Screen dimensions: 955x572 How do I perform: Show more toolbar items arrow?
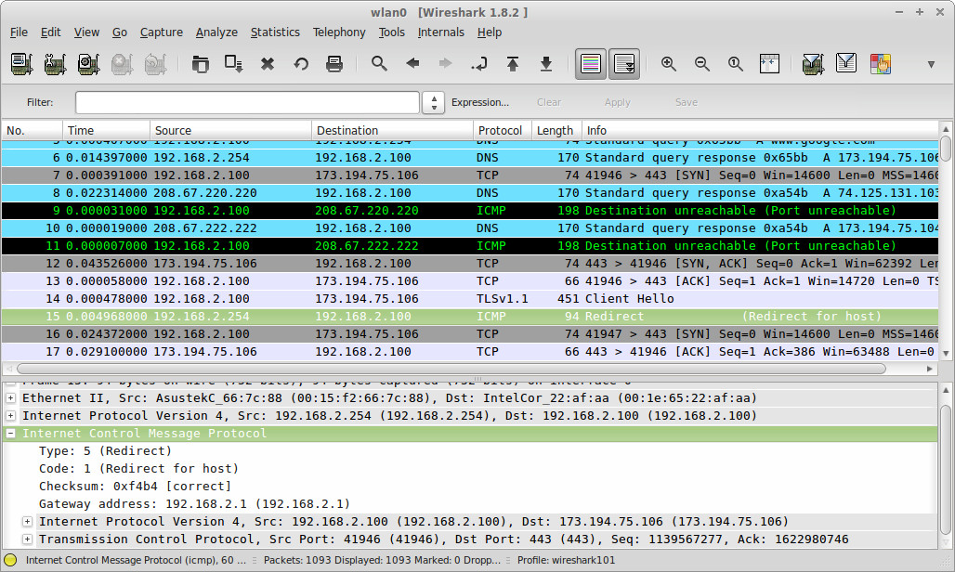tap(931, 64)
